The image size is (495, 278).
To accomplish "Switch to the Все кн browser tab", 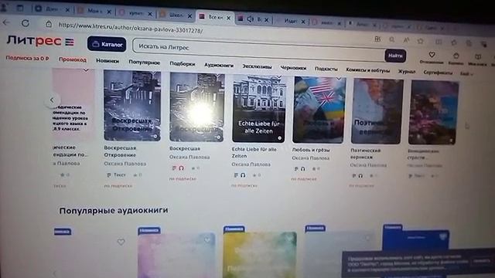I will click(214, 17).
